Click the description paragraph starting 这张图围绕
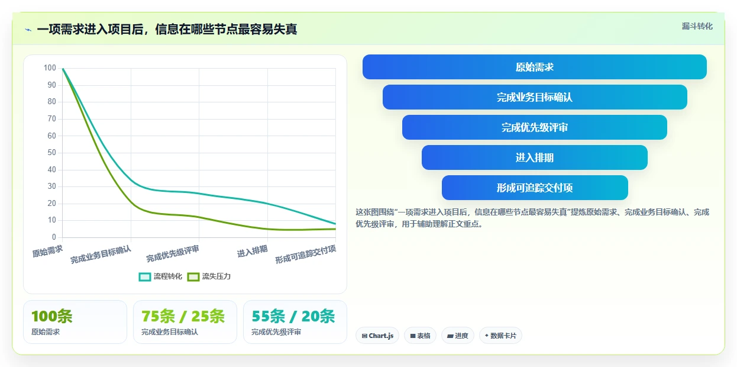Viewport: 737px width, 367px height. [x=532, y=218]
